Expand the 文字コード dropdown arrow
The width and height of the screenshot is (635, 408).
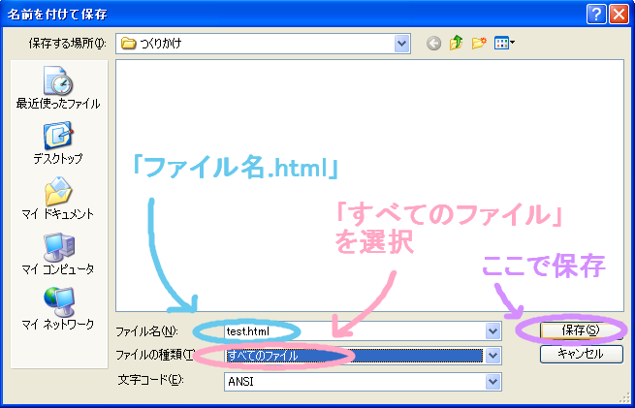coord(492,382)
